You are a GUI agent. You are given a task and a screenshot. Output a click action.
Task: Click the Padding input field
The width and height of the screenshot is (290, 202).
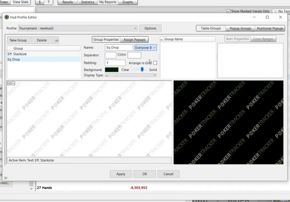(115, 63)
